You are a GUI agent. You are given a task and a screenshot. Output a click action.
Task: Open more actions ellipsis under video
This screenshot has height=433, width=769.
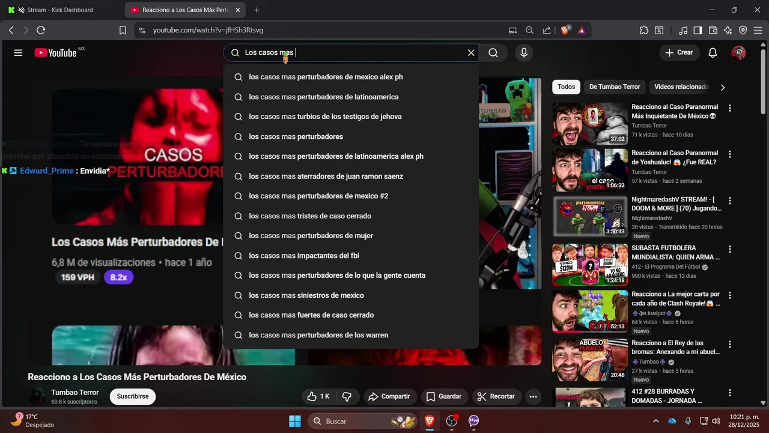[533, 396]
